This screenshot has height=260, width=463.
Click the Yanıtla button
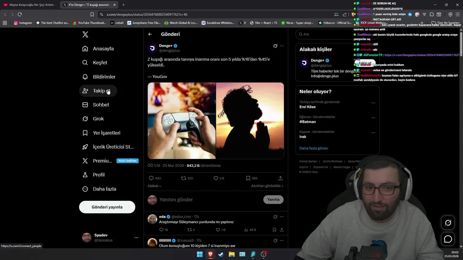pos(273,199)
